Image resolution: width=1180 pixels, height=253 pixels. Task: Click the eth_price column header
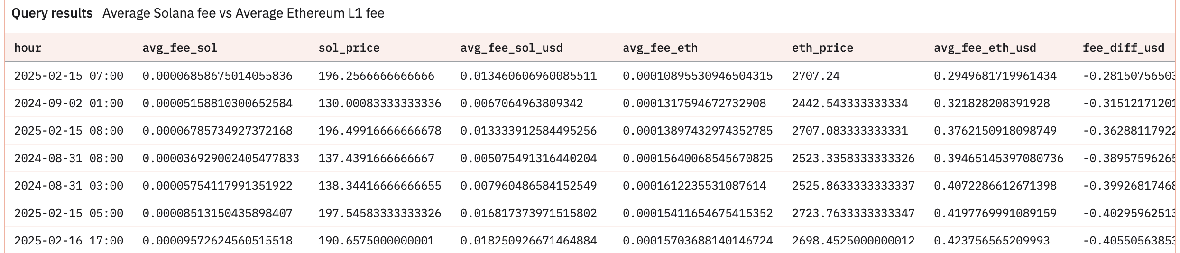tap(822, 48)
